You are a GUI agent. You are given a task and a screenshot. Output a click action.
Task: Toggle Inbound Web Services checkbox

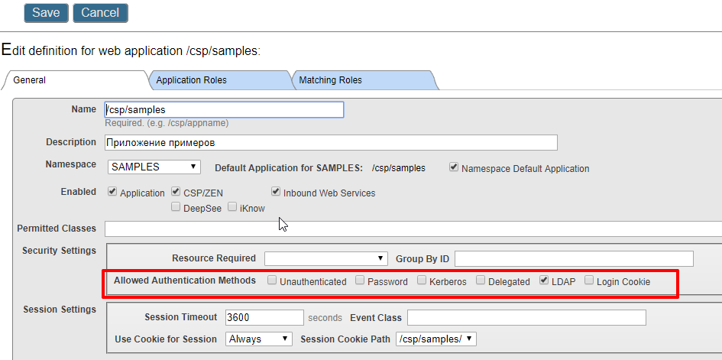(x=276, y=192)
